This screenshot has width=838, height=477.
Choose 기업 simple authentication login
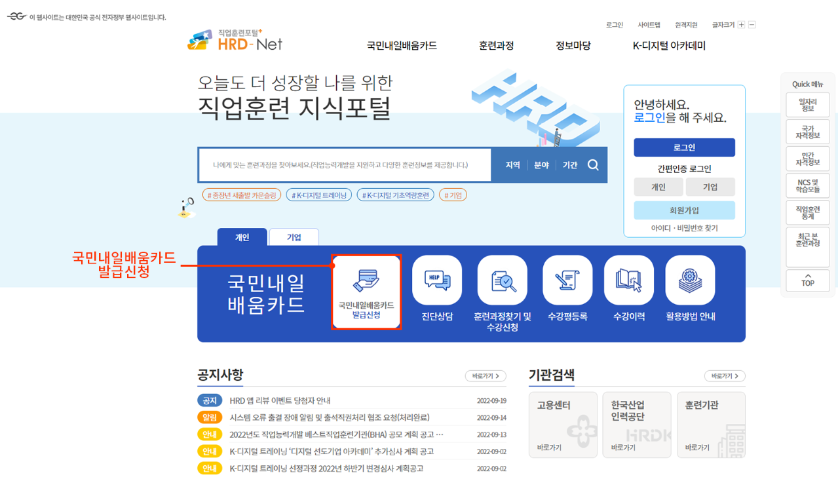pos(710,187)
